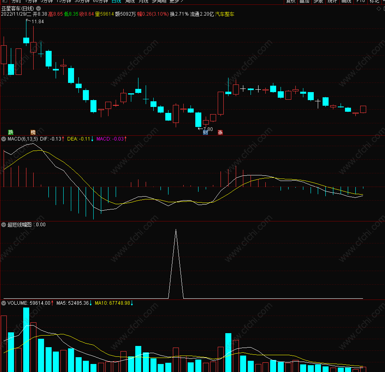Click the 多股 toolbar button
The width and height of the screenshot is (385, 372).
[x=318, y=1]
